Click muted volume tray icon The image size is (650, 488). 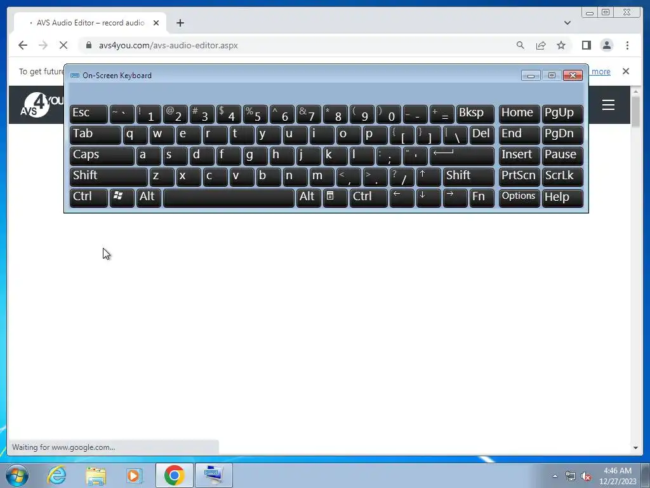[586, 477]
